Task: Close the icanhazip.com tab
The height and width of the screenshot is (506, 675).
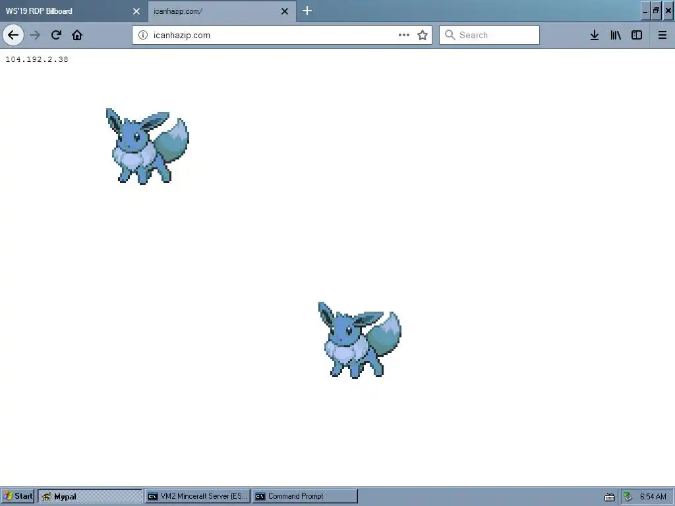Action: (285, 11)
